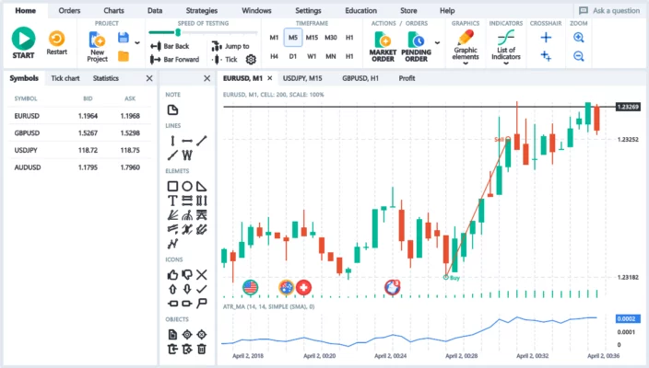This screenshot has height=368, width=649.
Task: Select the rectangle element tool
Action: (172, 186)
